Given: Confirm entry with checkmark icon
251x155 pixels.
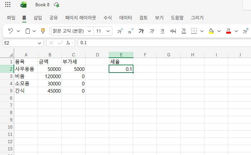Looking at the screenshot, I should pos(60,43).
